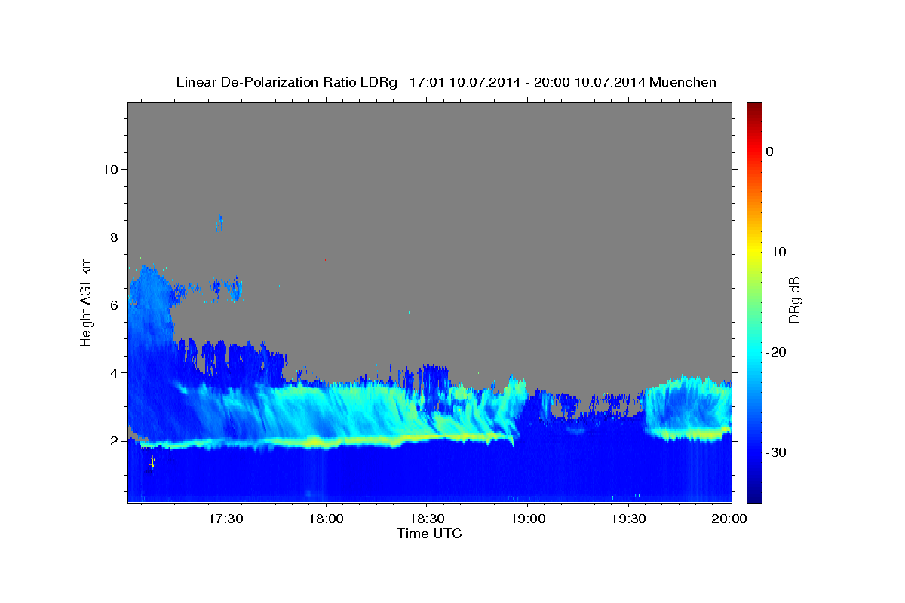Pick the dark red top of the colorbar

754,107
